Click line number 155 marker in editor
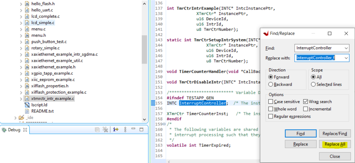 159,103
